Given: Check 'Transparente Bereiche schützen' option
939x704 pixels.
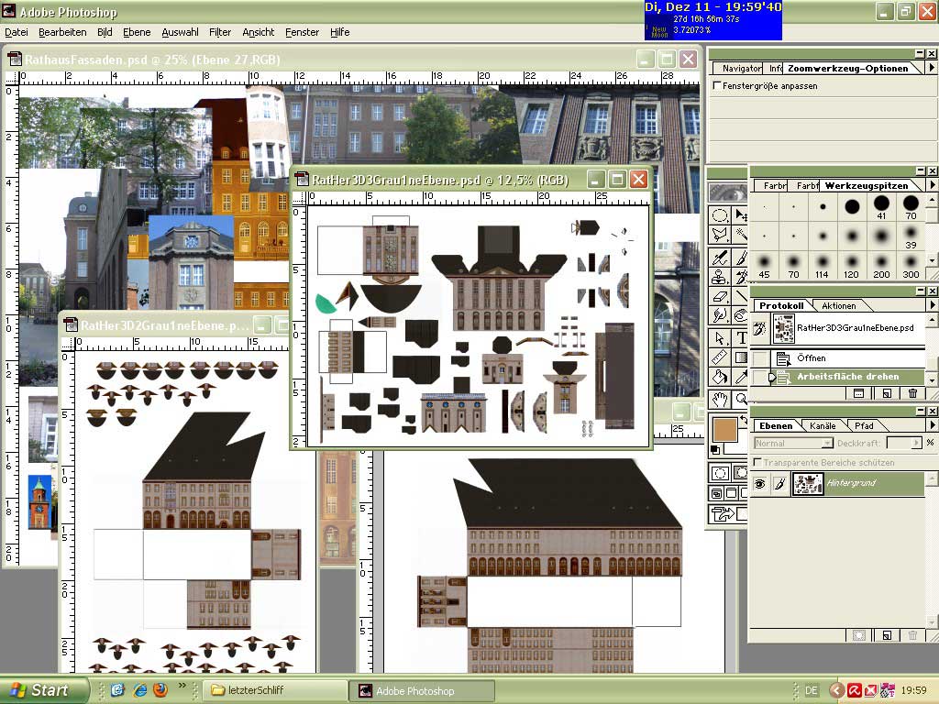Looking at the screenshot, I should (x=757, y=462).
